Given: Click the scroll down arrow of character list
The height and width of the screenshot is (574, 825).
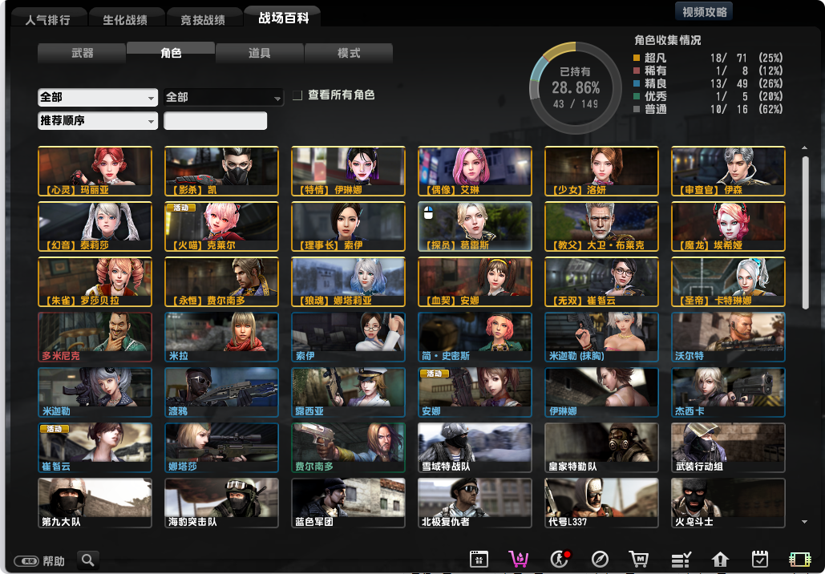Looking at the screenshot, I should [x=804, y=522].
